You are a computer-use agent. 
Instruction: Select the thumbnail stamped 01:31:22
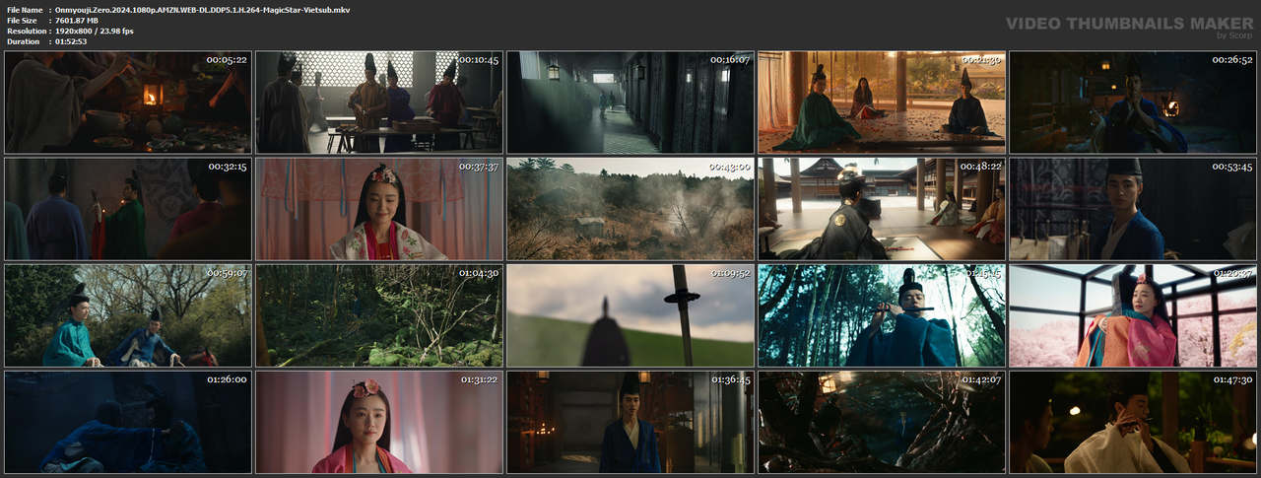tap(379, 422)
